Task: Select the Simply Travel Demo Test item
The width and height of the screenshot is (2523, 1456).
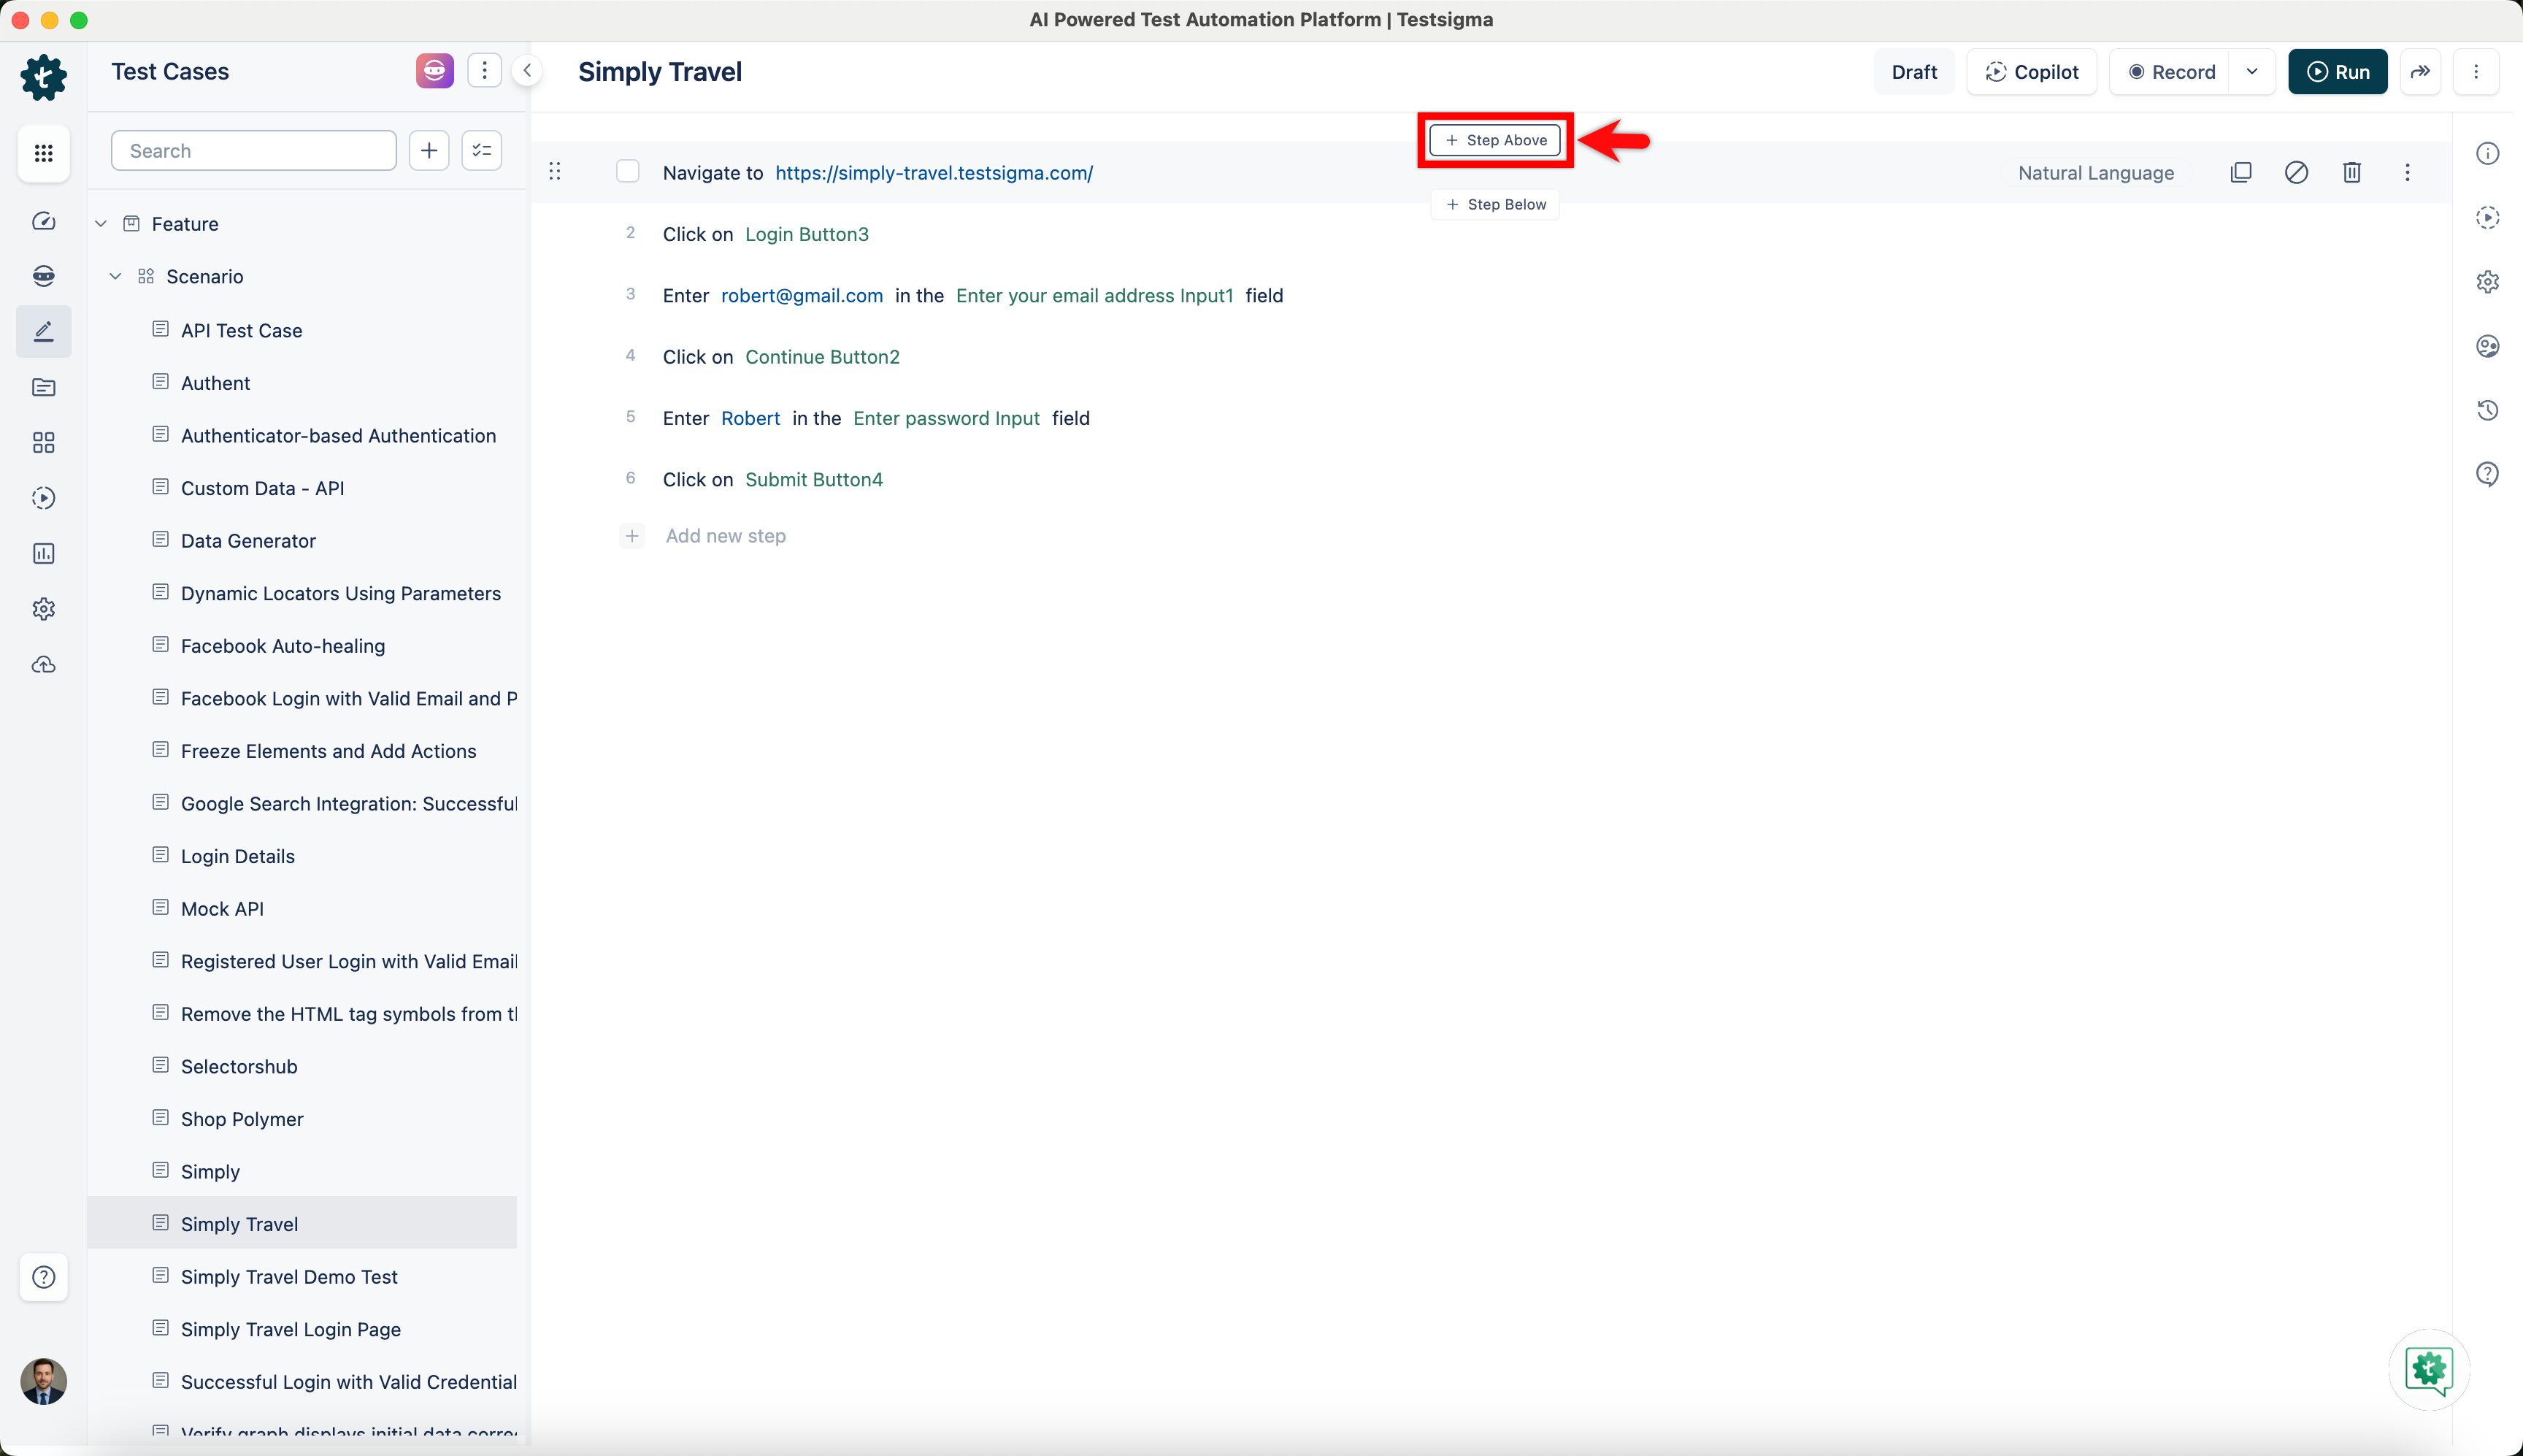Action: coord(289,1277)
